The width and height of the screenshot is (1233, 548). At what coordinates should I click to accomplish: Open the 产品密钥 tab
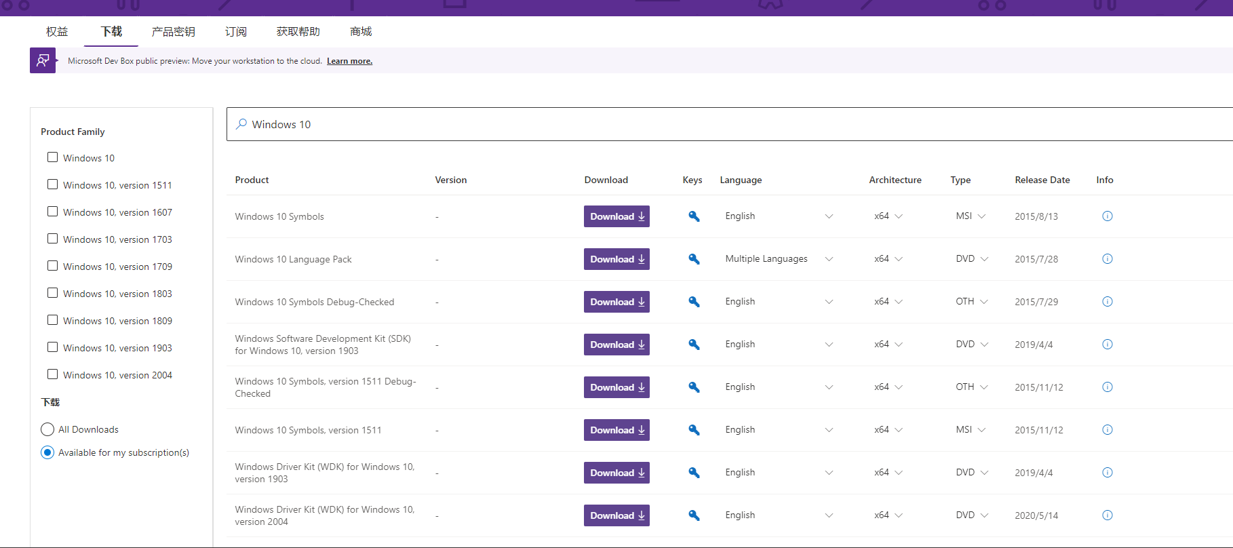[174, 32]
